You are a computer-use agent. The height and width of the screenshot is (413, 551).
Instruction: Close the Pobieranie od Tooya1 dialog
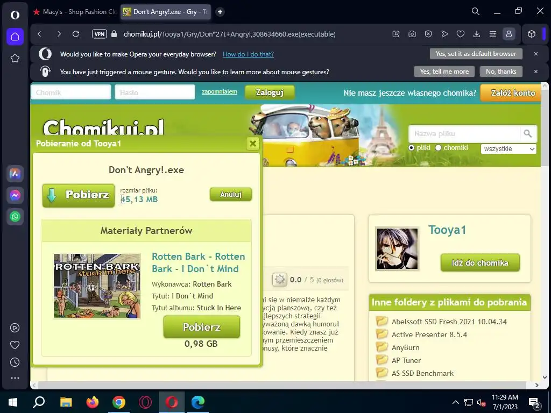(x=253, y=143)
